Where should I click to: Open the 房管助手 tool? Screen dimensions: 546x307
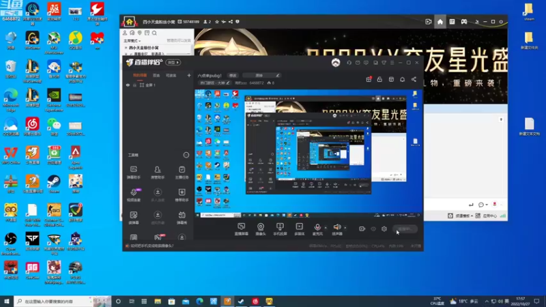[x=158, y=173]
